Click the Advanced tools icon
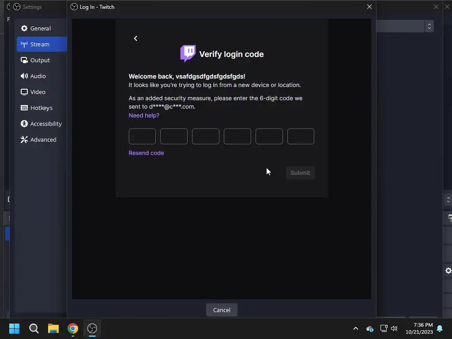 pos(24,139)
